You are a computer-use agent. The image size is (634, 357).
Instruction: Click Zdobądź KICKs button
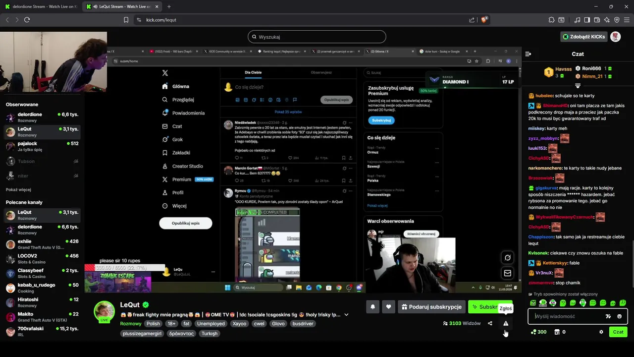pyautogui.click(x=584, y=37)
